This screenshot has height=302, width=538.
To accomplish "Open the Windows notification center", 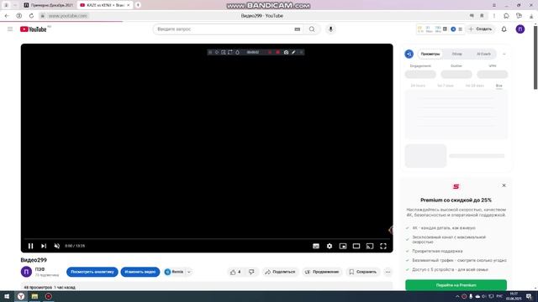I will (529, 296).
